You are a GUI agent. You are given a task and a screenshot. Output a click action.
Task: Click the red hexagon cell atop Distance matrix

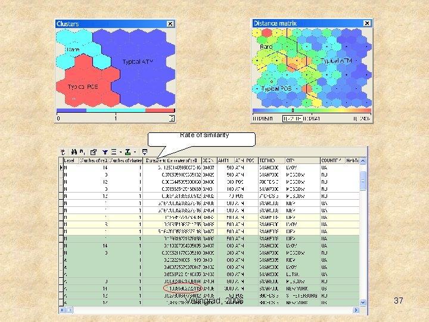[267, 33]
